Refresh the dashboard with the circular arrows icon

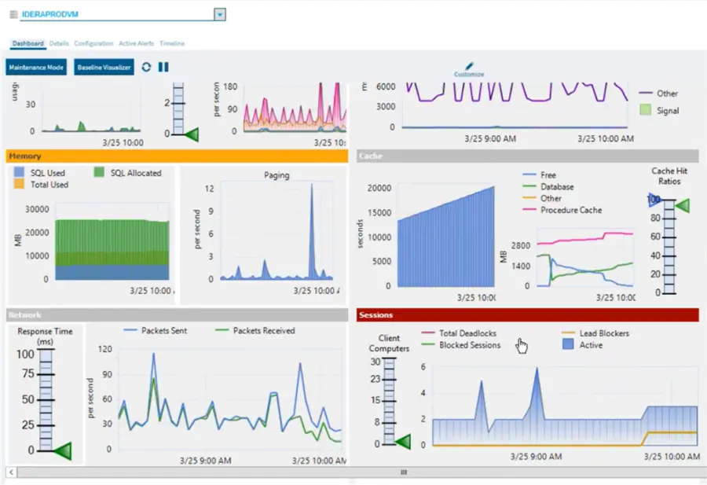coord(146,68)
